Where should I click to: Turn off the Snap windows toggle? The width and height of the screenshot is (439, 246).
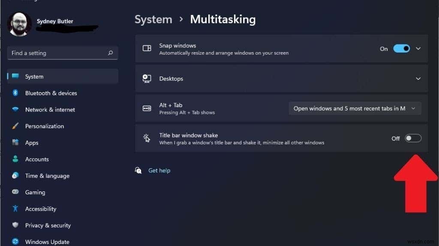(x=400, y=49)
